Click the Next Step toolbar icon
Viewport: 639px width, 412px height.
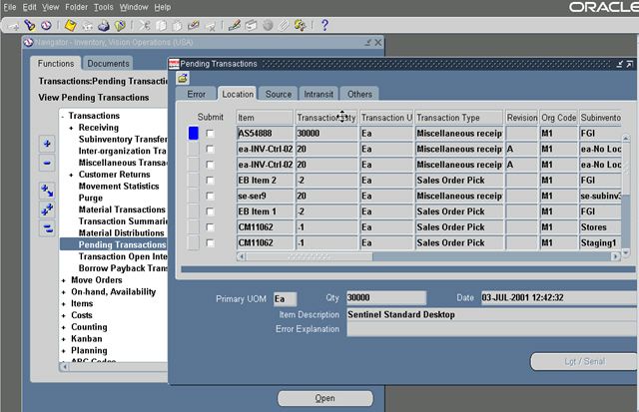coord(87,26)
